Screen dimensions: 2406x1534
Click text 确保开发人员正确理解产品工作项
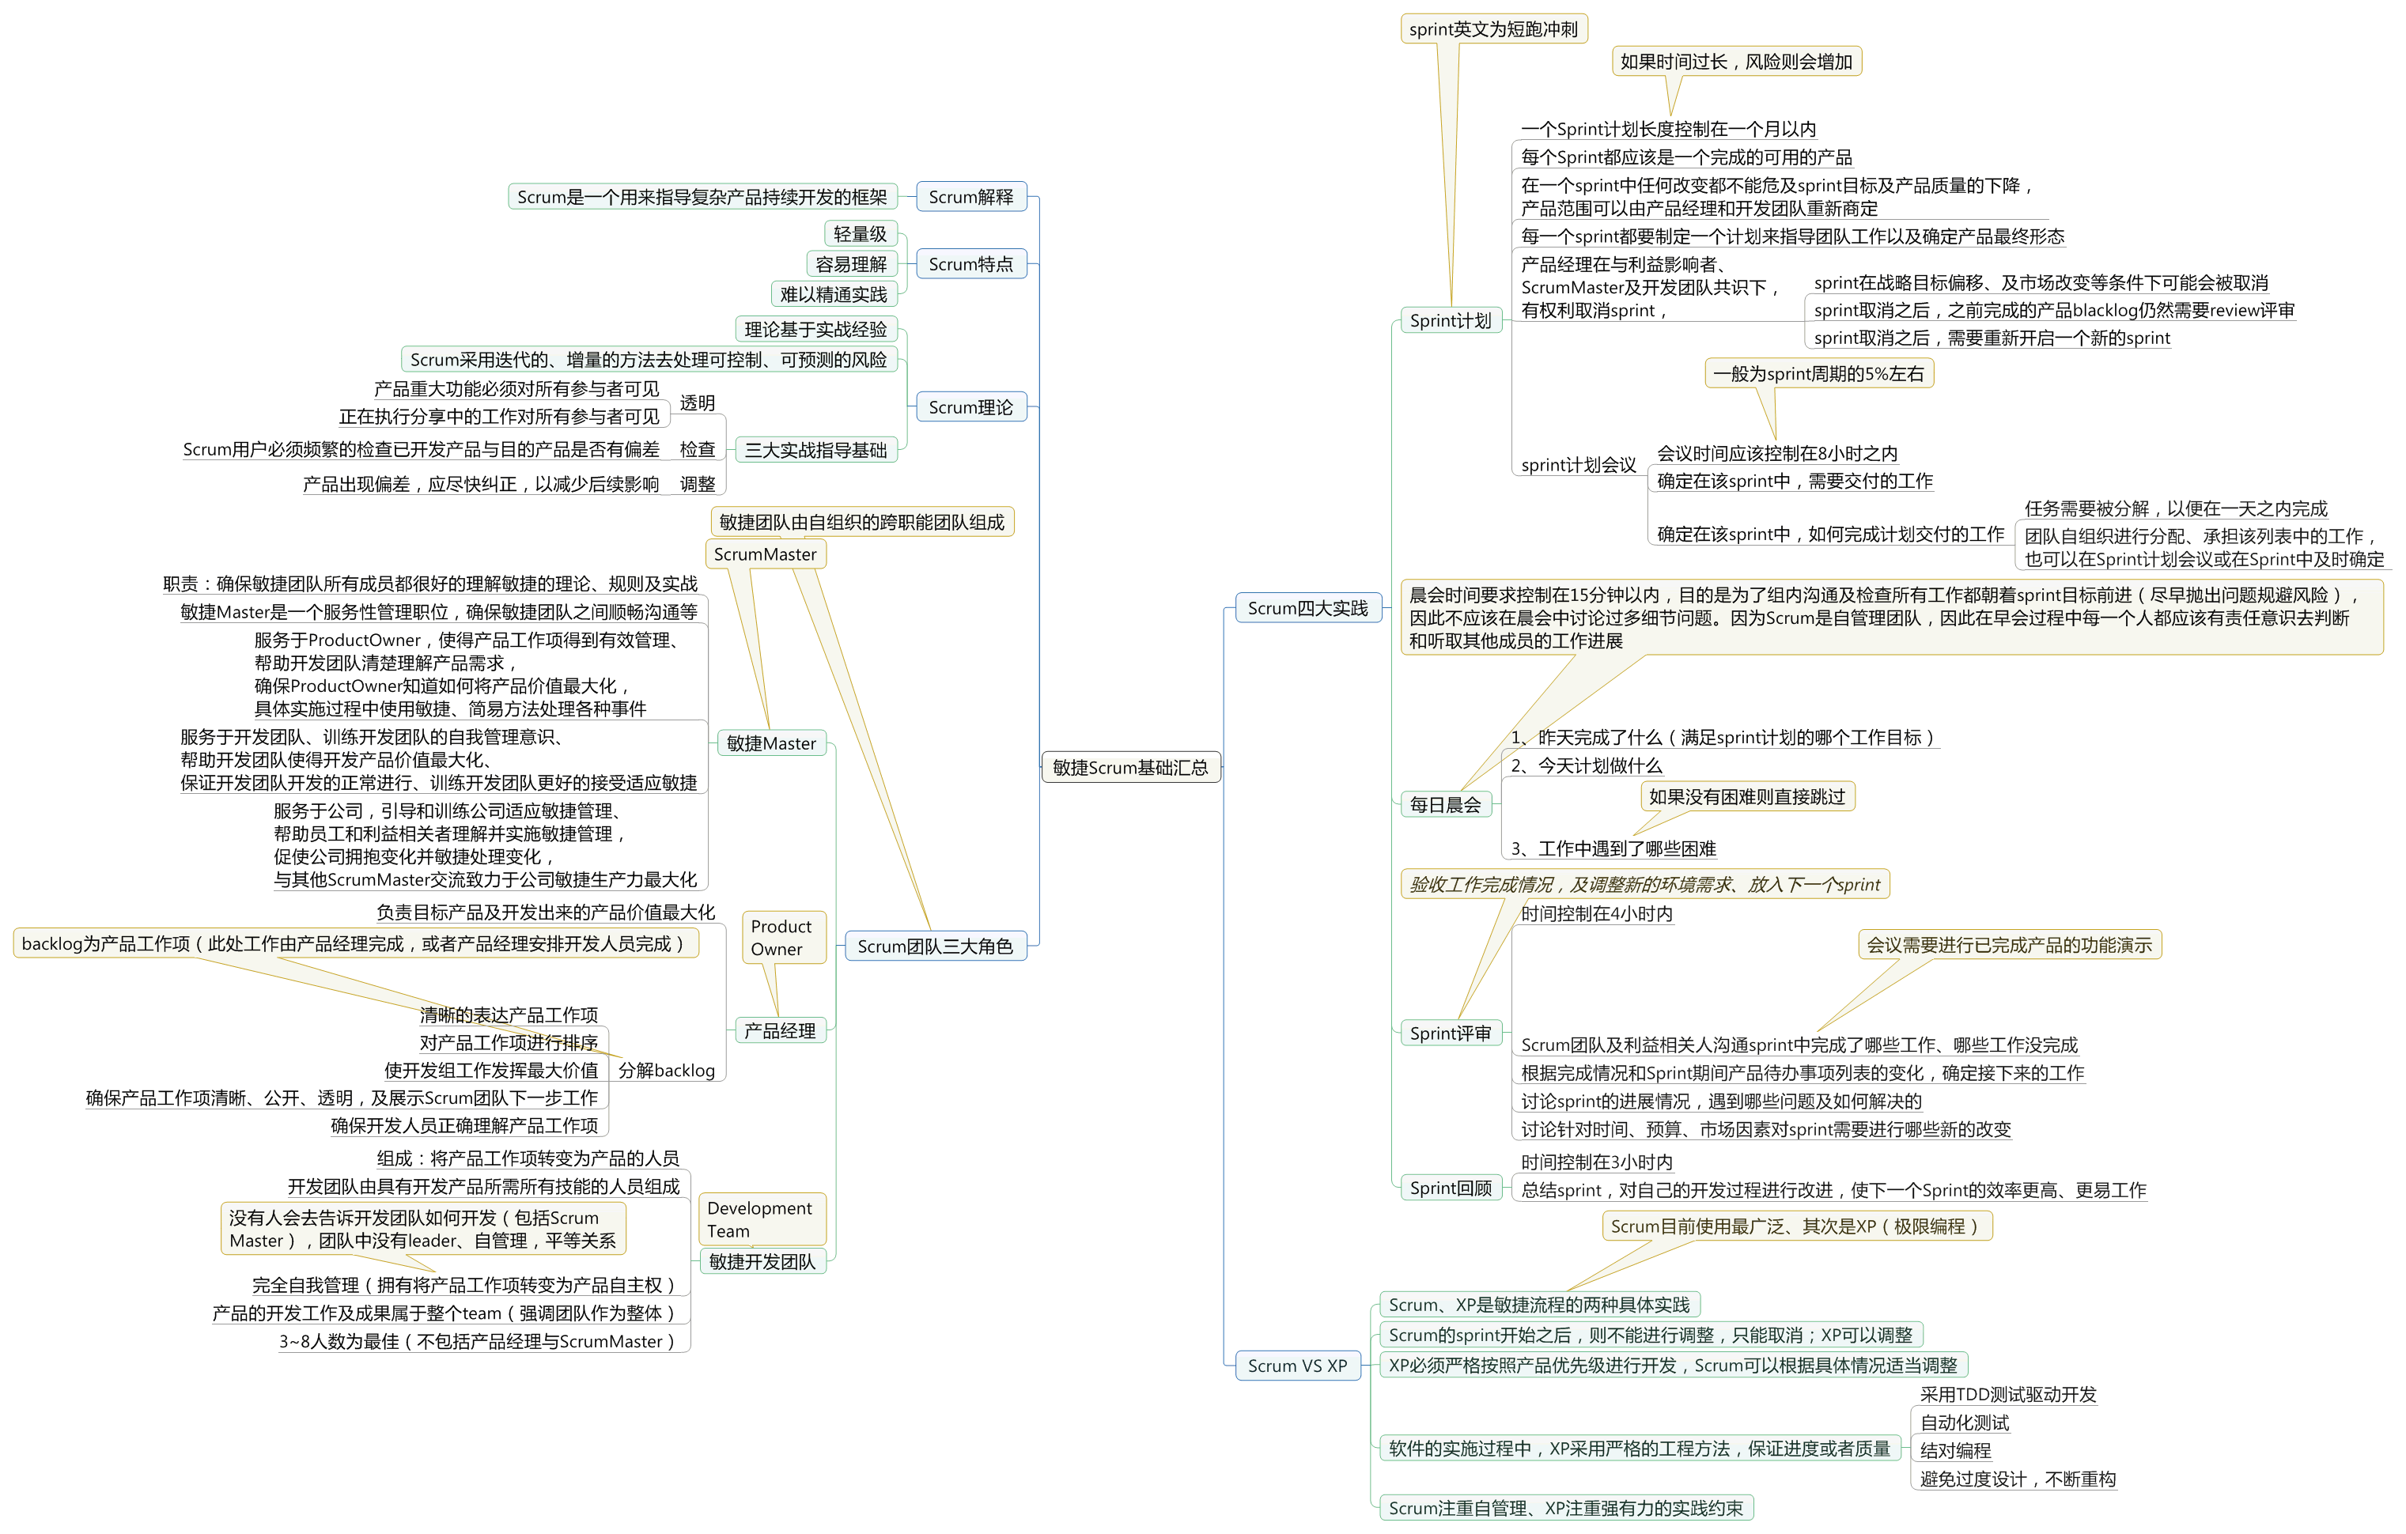click(464, 1125)
